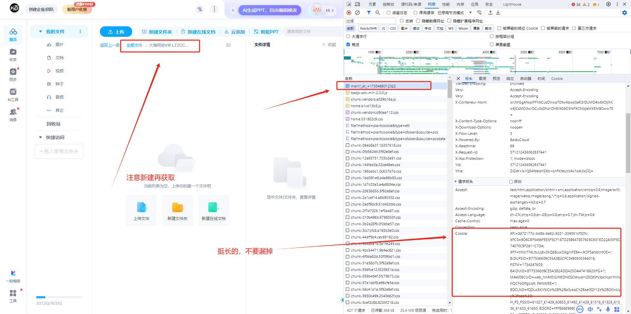Click the 全部文件 breadcrumb link

[x=134, y=45]
